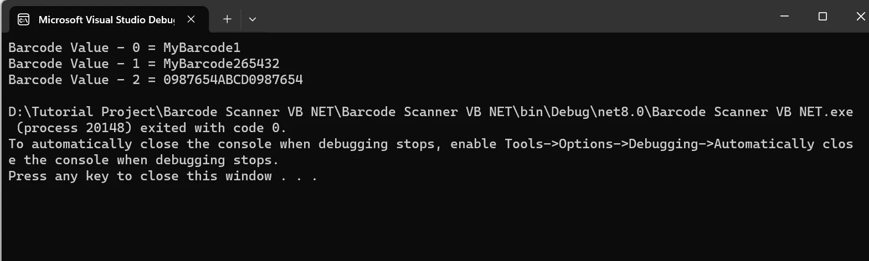This screenshot has height=261, width=869.
Task: Close the terminal window
Action: pyautogui.click(x=860, y=17)
